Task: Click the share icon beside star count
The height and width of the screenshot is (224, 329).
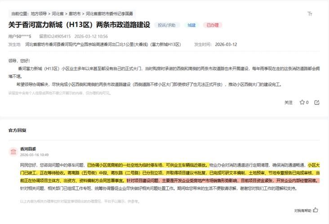Action: [317, 103]
